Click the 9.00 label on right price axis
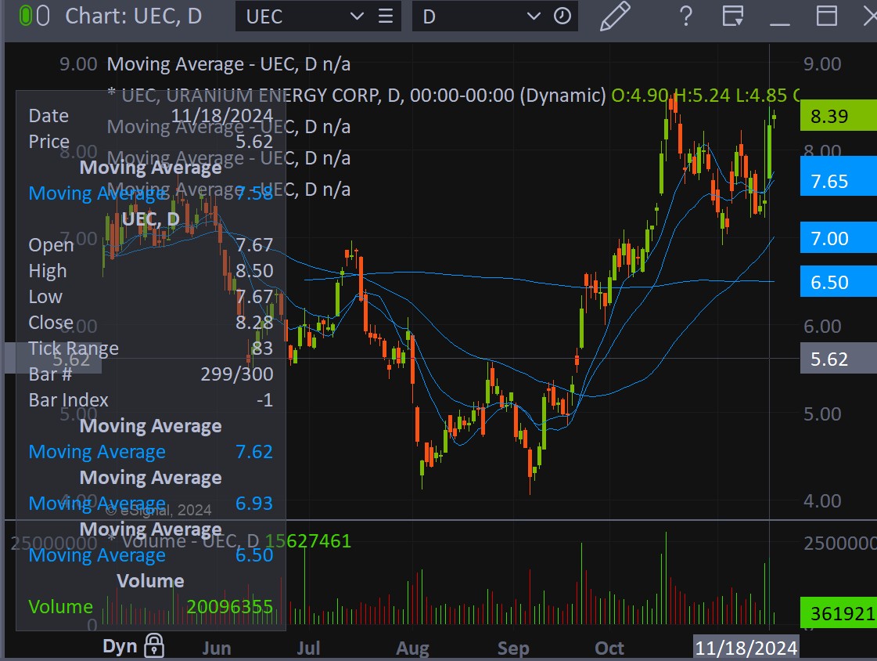877x661 pixels. [x=821, y=63]
